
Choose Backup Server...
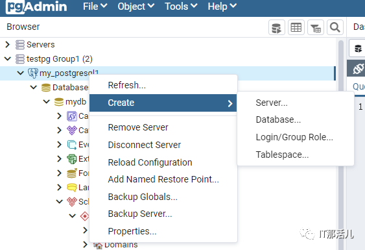point(163,214)
